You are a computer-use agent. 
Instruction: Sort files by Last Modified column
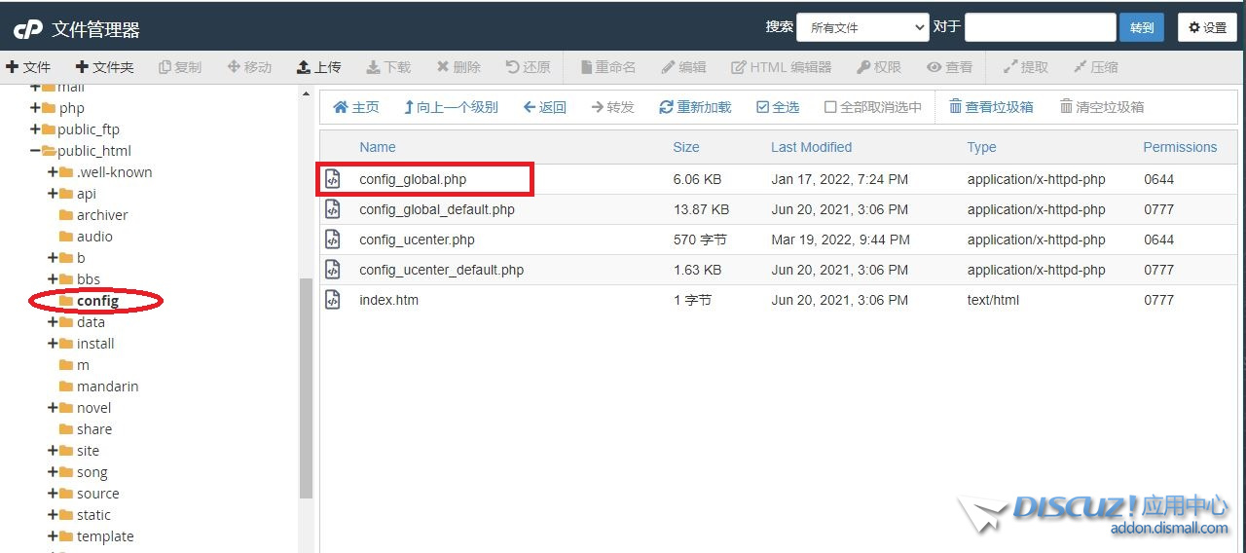pos(811,147)
